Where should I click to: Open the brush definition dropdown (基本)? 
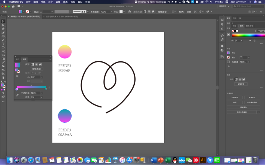[88, 12]
